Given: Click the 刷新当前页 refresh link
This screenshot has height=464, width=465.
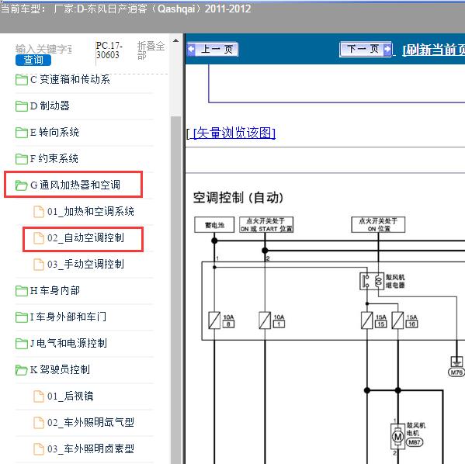Looking at the screenshot, I should 434,50.
